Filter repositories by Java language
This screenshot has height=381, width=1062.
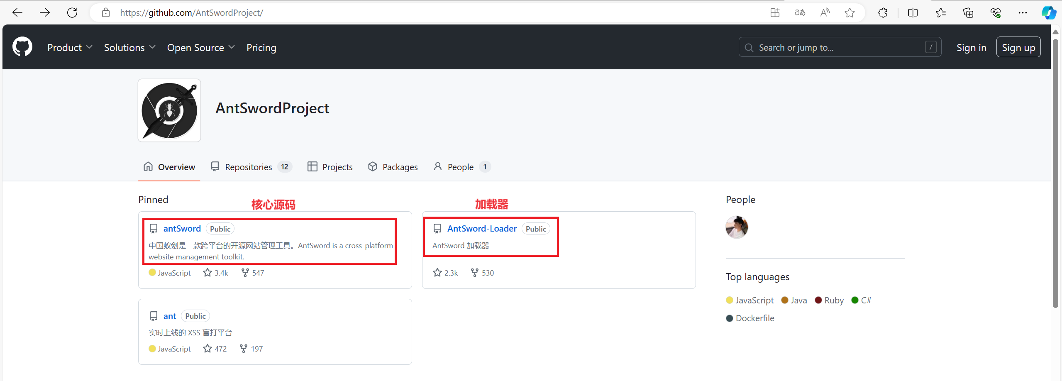[x=794, y=300]
